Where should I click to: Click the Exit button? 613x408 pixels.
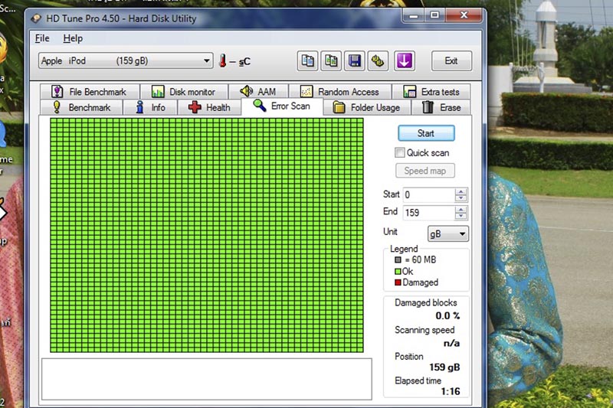pyautogui.click(x=451, y=61)
